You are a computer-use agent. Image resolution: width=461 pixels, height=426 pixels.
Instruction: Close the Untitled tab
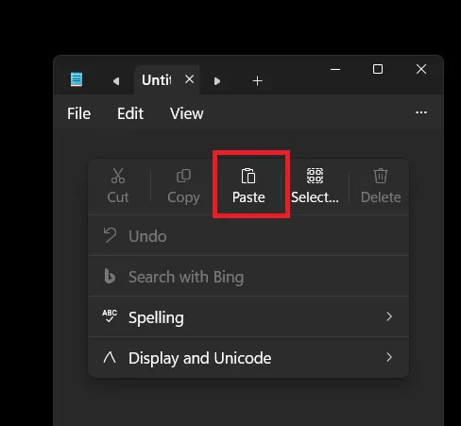click(189, 79)
